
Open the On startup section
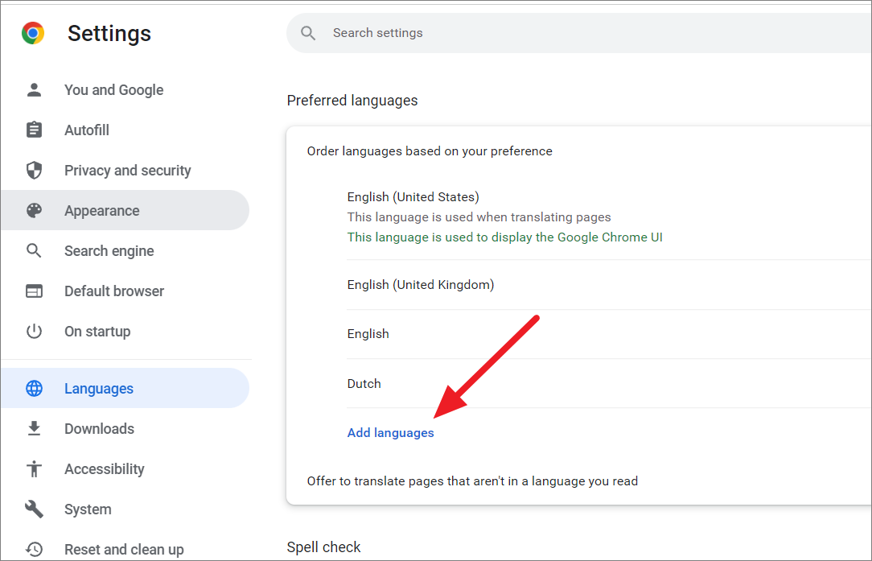[125, 331]
